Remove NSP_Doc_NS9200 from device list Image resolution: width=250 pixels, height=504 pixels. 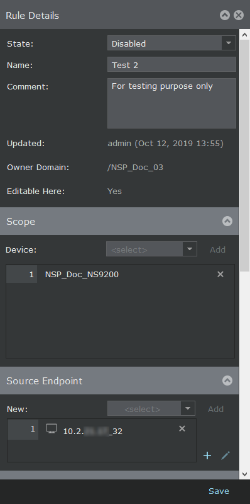[x=220, y=274]
